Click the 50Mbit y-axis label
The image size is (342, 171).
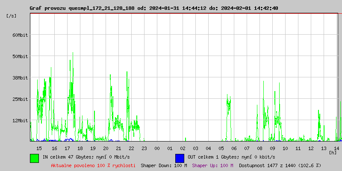point(20,56)
